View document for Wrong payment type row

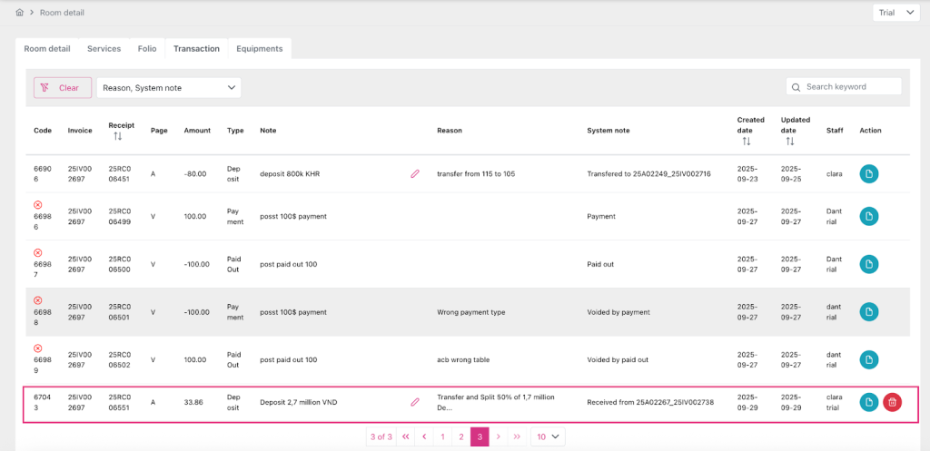coord(869,312)
